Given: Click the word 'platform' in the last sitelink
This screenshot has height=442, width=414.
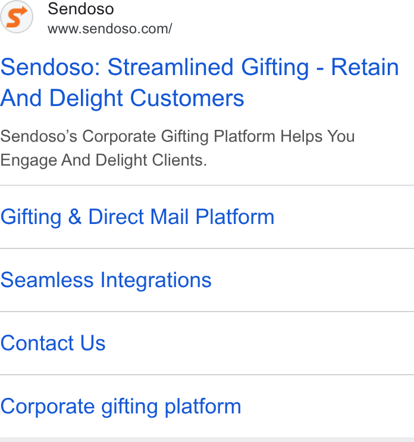Looking at the screenshot, I should click(x=203, y=406).
